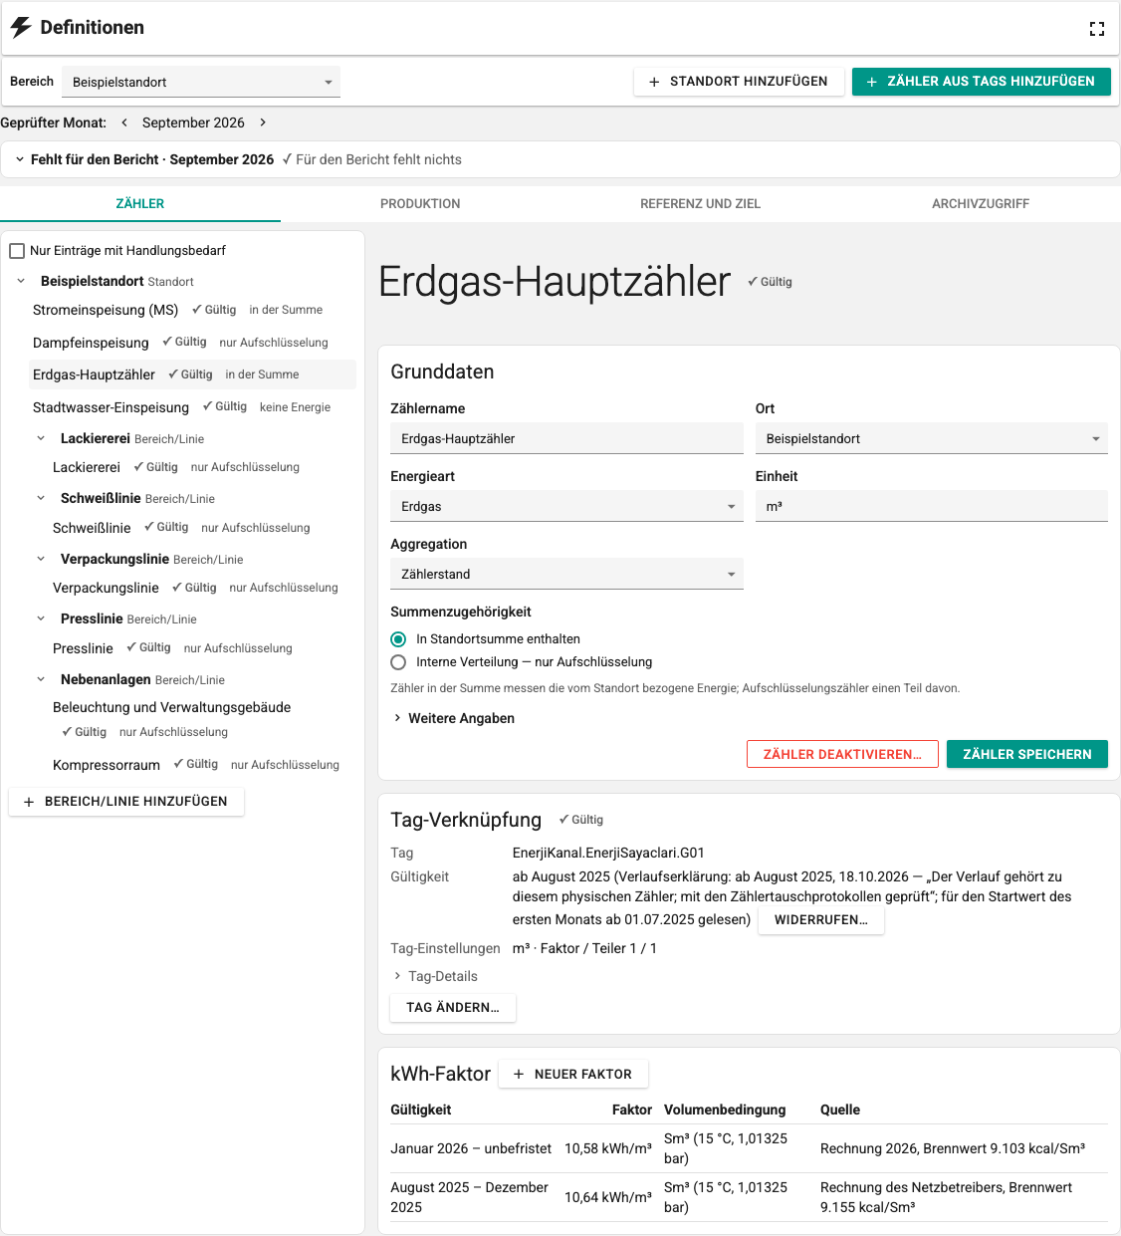This screenshot has width=1121, height=1236.
Task: Click Tag ändern button
Action: (x=453, y=1008)
